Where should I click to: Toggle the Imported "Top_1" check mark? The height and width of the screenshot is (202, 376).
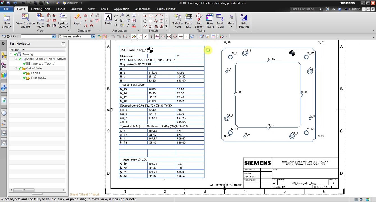coord(24,64)
